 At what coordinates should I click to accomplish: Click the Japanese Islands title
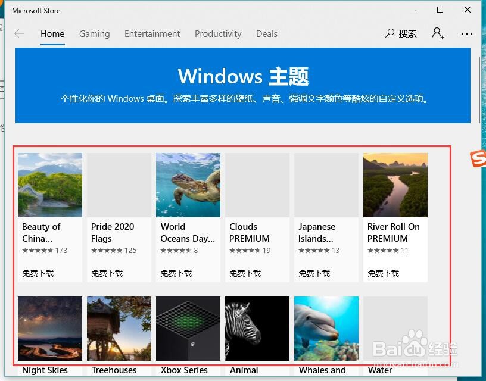(317, 233)
